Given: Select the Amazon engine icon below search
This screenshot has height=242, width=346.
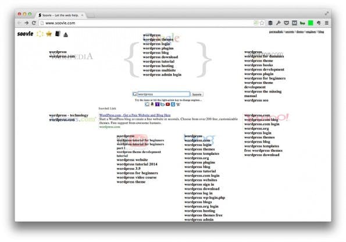Looking at the screenshot, I should click(x=152, y=104).
